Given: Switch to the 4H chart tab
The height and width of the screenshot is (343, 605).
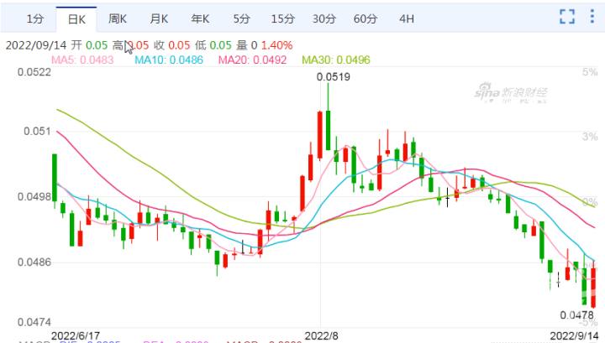Looking at the screenshot, I should pyautogui.click(x=407, y=18).
